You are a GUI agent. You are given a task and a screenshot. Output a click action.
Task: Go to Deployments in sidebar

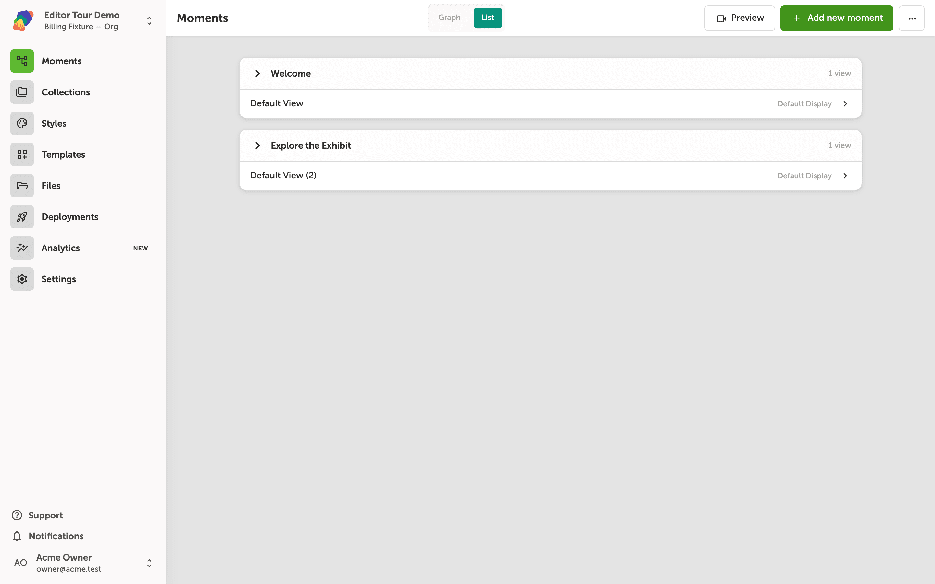click(x=70, y=217)
